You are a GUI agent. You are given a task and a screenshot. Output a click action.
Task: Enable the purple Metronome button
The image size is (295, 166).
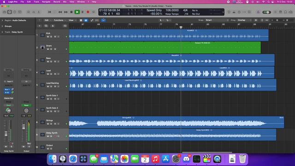point(258,12)
